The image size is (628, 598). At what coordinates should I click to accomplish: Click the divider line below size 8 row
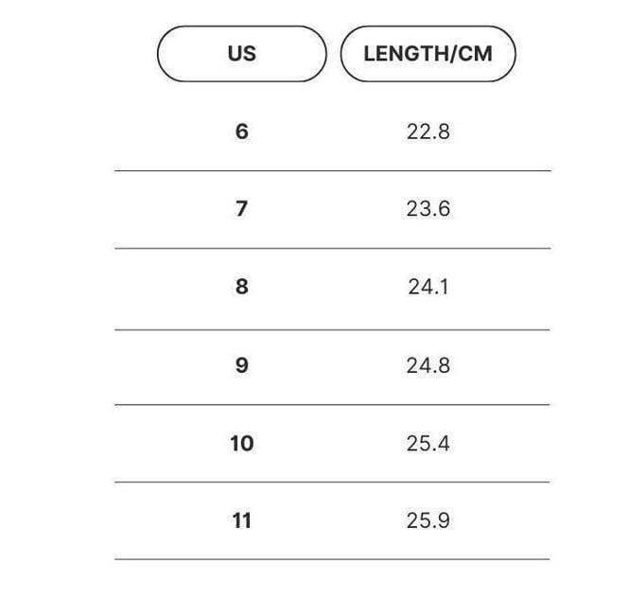tap(332, 330)
